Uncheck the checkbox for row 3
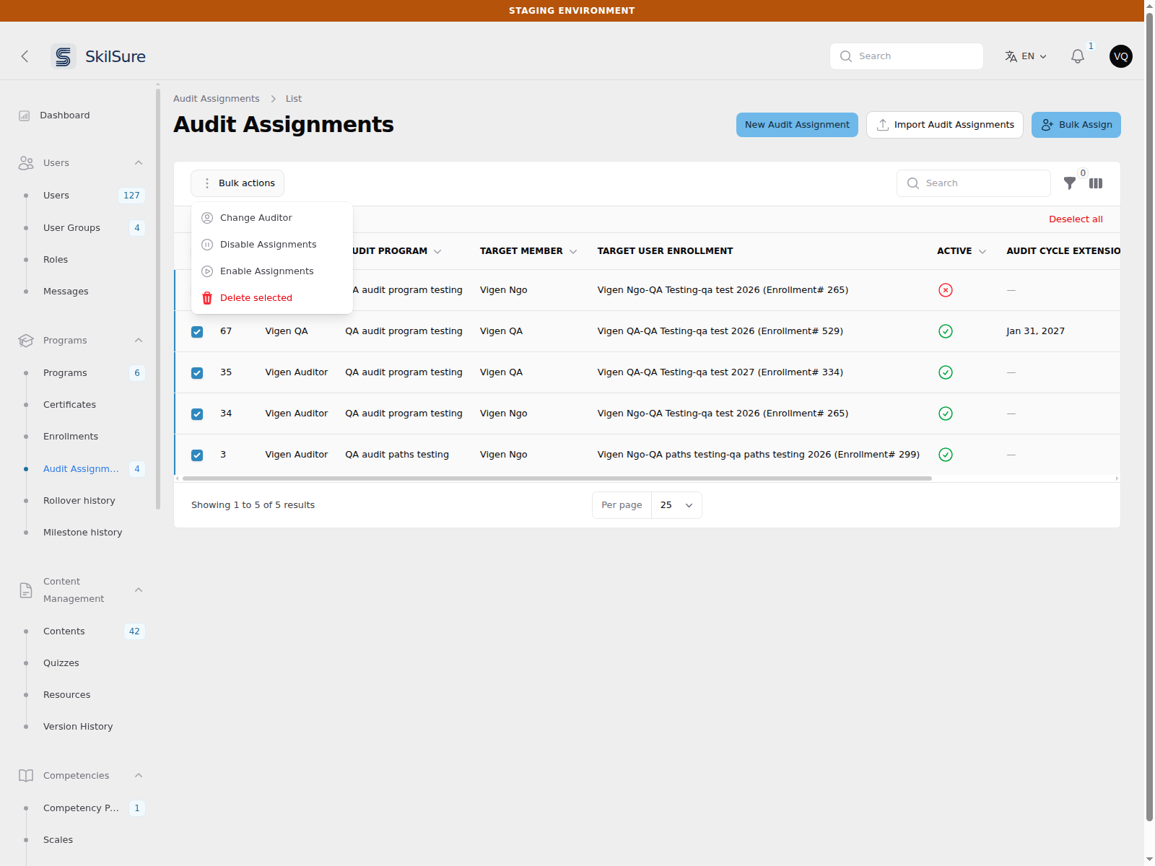The width and height of the screenshot is (1155, 866). (197, 455)
